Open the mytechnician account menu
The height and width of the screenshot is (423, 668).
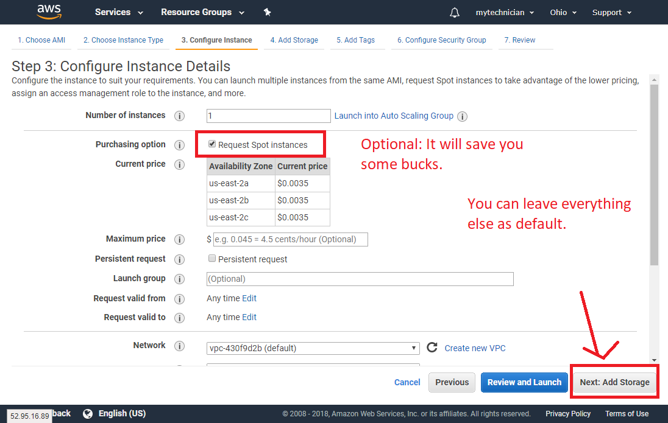(x=505, y=13)
